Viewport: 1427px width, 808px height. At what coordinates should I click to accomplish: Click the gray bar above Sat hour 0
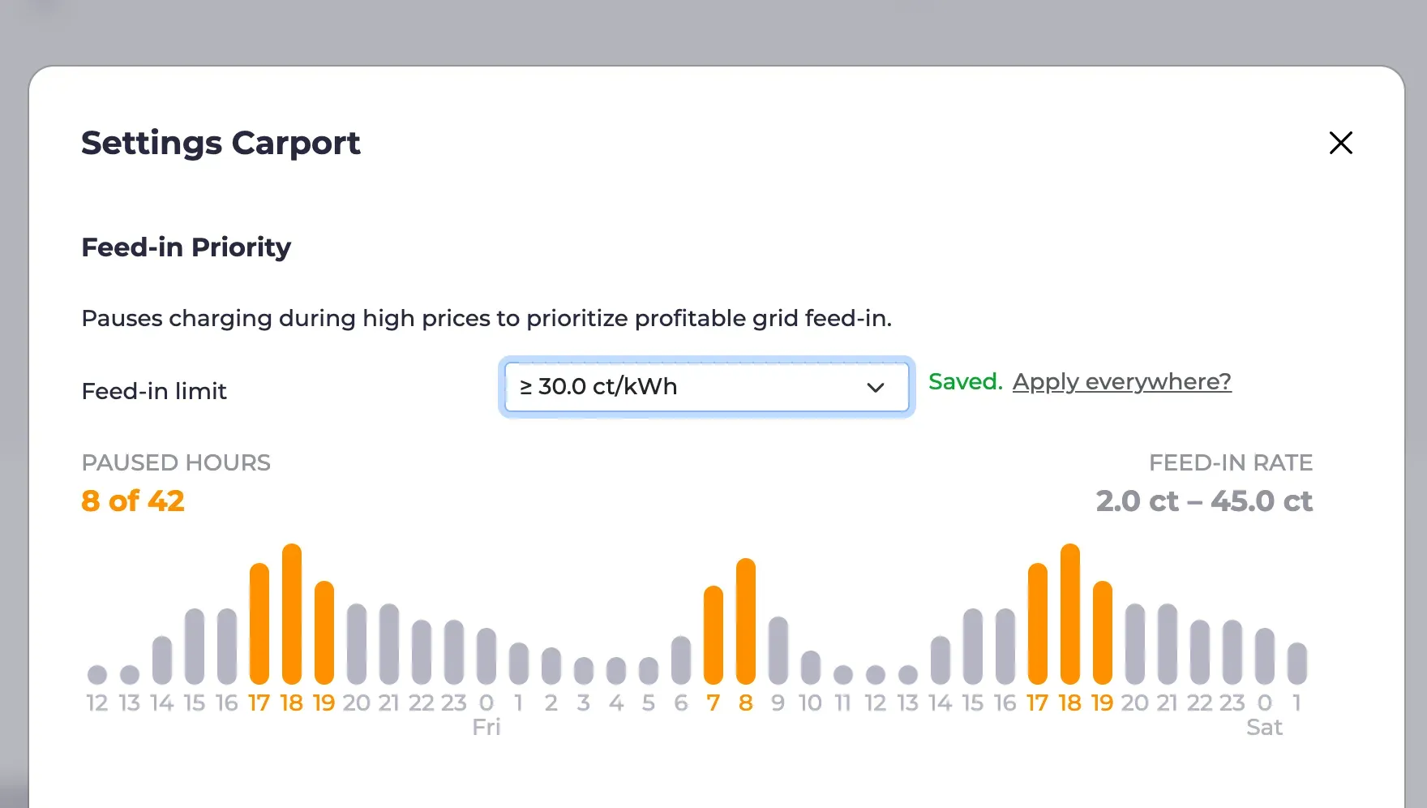point(1265,656)
